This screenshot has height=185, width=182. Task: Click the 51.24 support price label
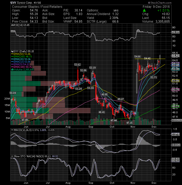click(79, 89)
